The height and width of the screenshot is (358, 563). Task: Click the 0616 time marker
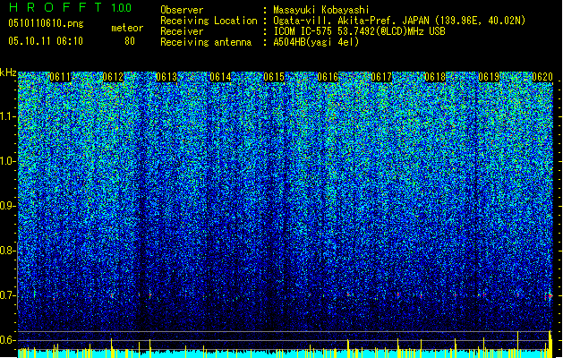(328, 77)
